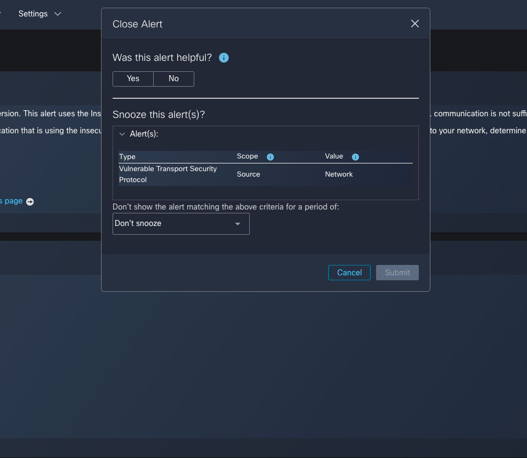Select the 'Source' scope cell
This screenshot has height=458, width=527.
pyautogui.click(x=248, y=174)
